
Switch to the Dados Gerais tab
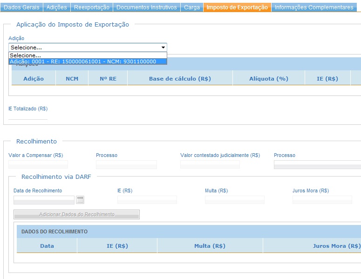[x=21, y=7]
